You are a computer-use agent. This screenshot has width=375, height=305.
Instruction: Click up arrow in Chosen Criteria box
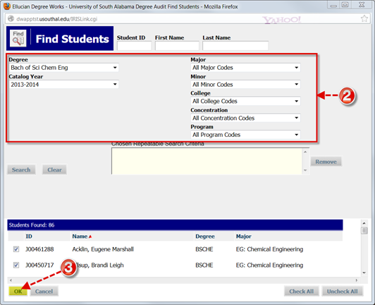coord(305,152)
